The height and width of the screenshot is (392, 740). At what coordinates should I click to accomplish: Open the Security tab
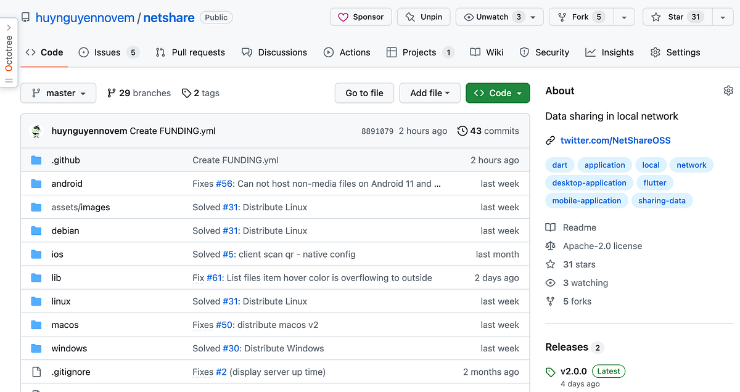click(x=544, y=52)
